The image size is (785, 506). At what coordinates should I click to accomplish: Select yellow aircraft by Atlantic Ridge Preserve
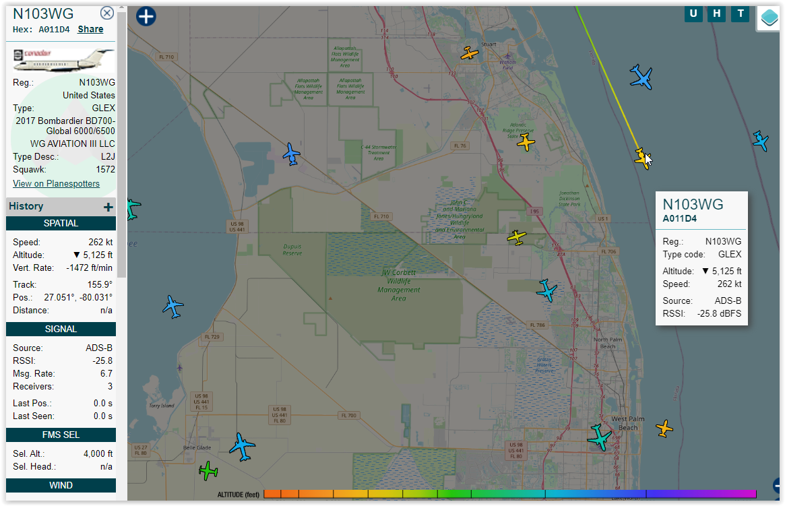[526, 142]
